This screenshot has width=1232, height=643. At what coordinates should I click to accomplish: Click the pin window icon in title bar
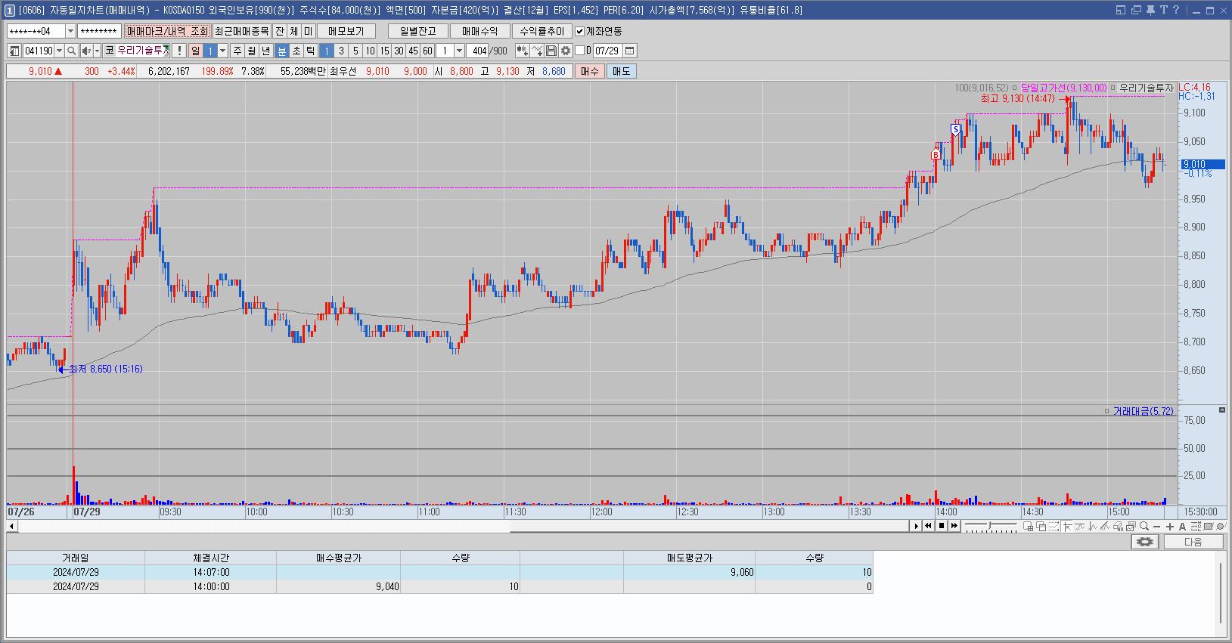pos(1150,10)
